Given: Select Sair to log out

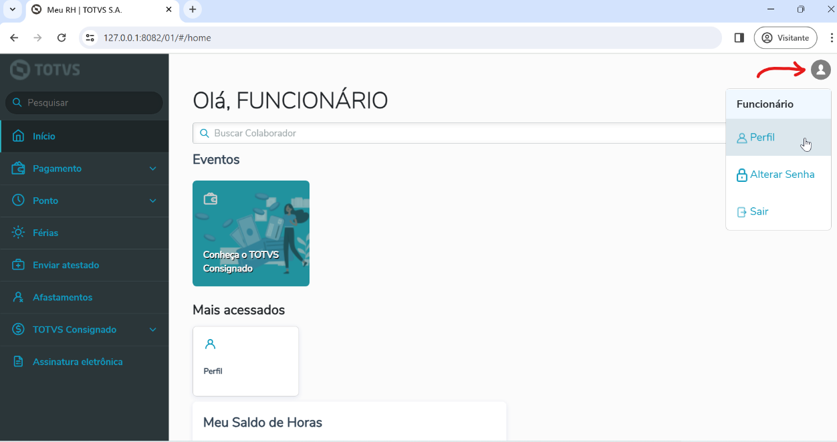Looking at the screenshot, I should point(759,212).
